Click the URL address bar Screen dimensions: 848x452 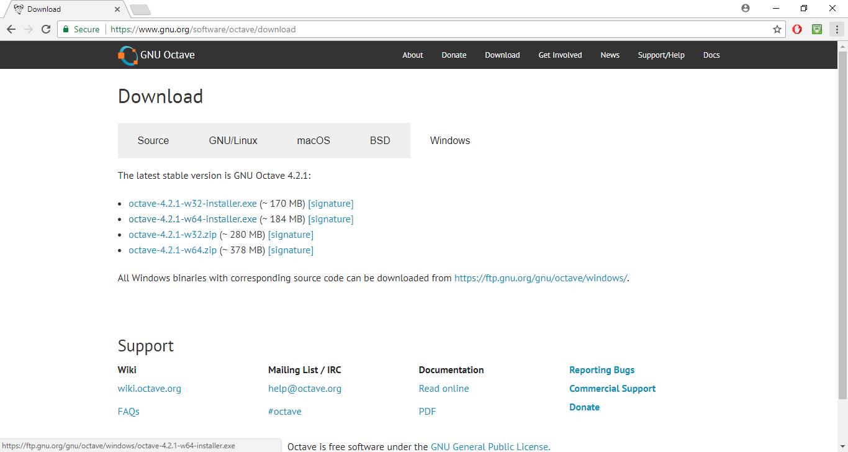tap(435, 29)
